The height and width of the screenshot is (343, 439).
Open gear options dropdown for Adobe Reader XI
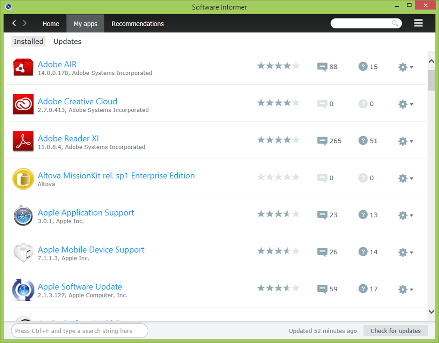click(x=406, y=141)
